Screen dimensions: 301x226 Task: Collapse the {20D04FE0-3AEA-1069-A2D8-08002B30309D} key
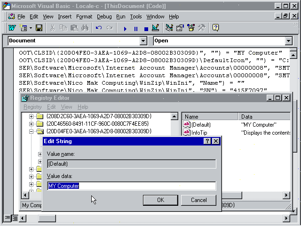click(x=31, y=131)
